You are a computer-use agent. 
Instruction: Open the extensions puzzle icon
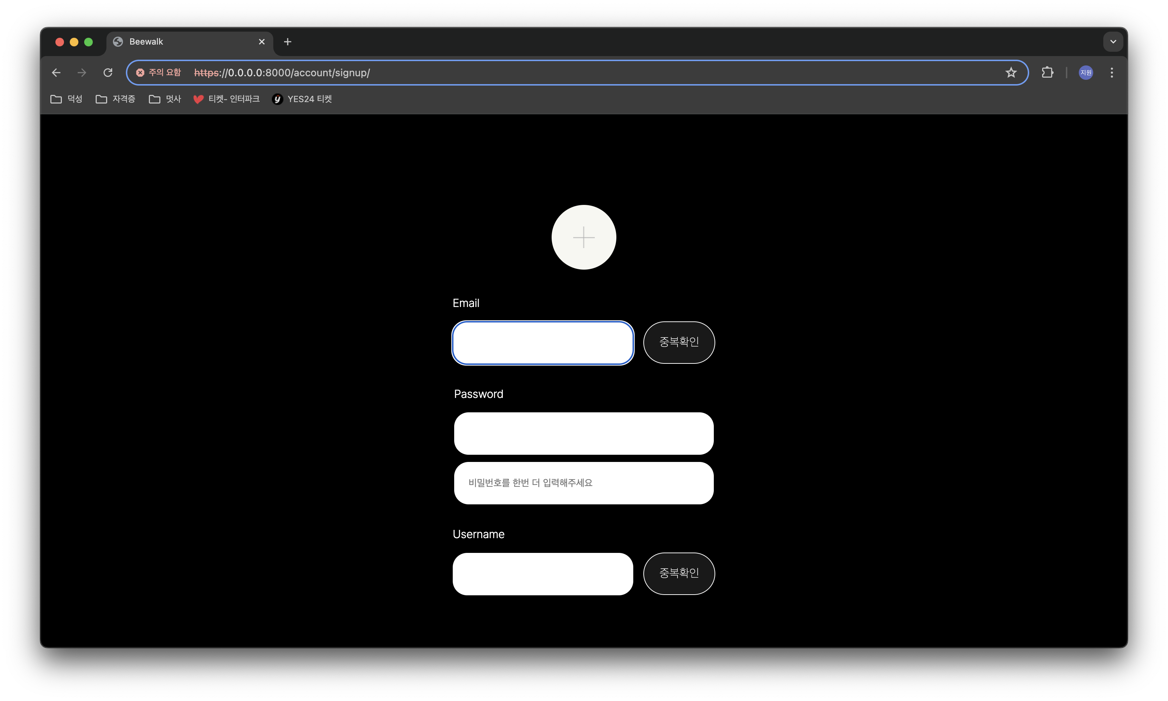pyautogui.click(x=1047, y=72)
